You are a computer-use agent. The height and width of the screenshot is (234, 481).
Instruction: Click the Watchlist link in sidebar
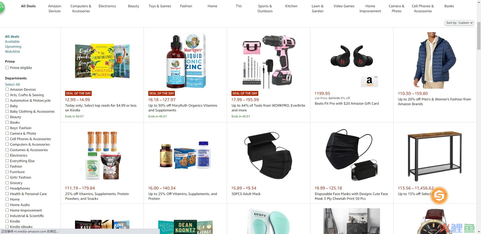[12, 51]
